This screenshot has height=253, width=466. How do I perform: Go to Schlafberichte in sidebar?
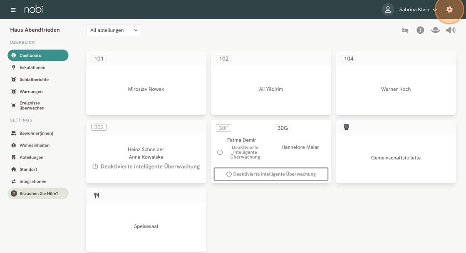(34, 79)
